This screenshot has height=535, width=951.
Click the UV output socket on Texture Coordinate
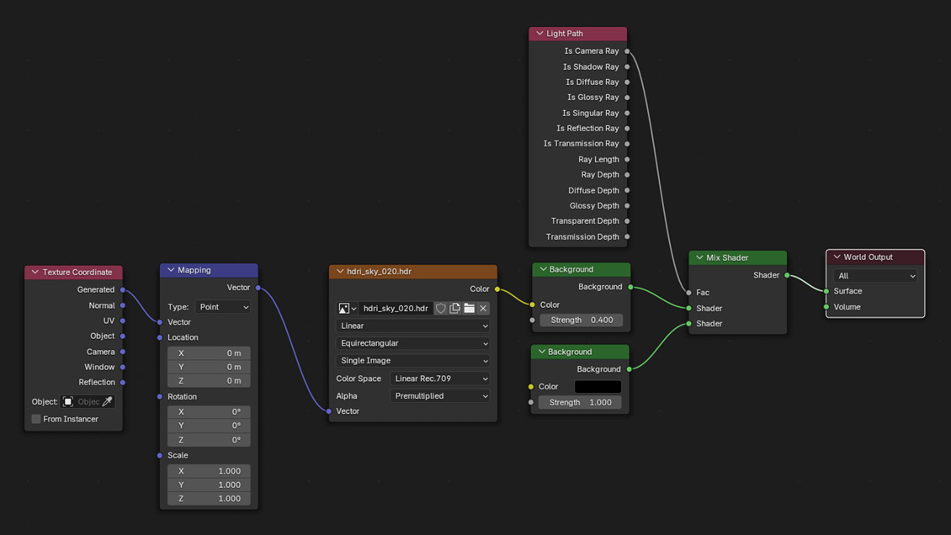pyautogui.click(x=123, y=320)
